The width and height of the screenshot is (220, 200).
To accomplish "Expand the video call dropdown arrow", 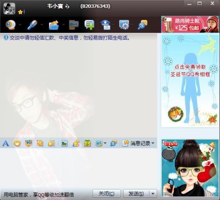I will (x=20, y=25).
